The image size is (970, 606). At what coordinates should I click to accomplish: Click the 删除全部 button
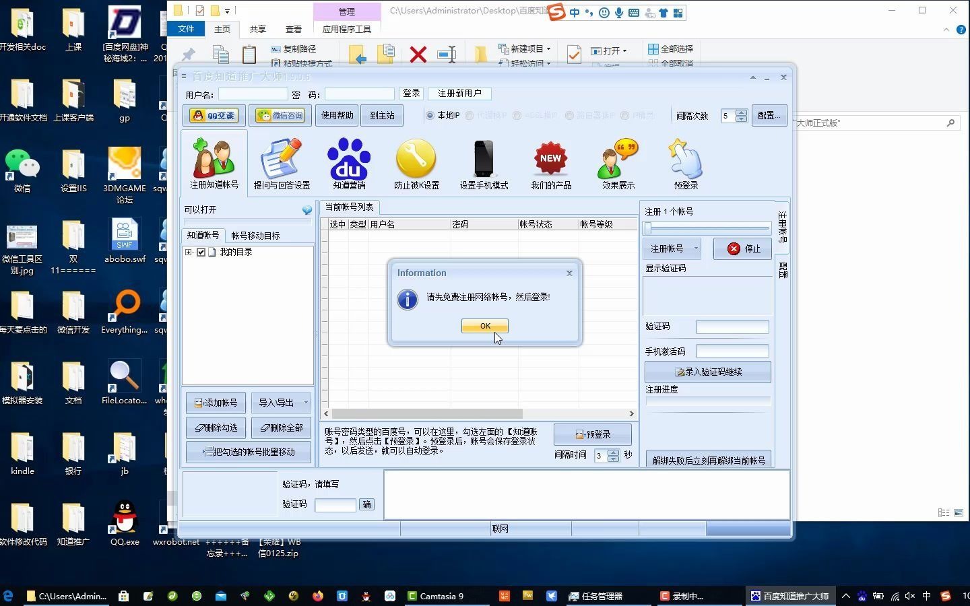tap(281, 428)
